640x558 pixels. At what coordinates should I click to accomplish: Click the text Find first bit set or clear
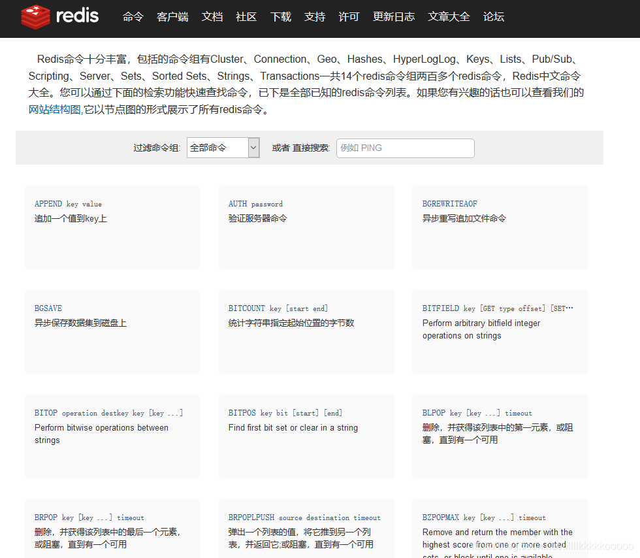[x=293, y=428]
